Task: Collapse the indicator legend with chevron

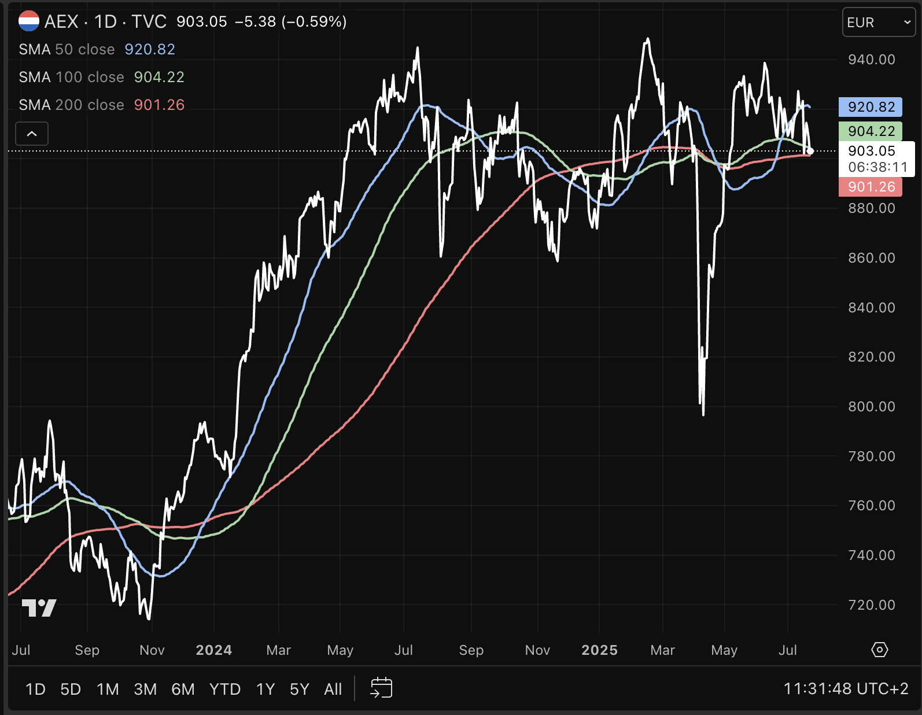Action: tap(32, 134)
